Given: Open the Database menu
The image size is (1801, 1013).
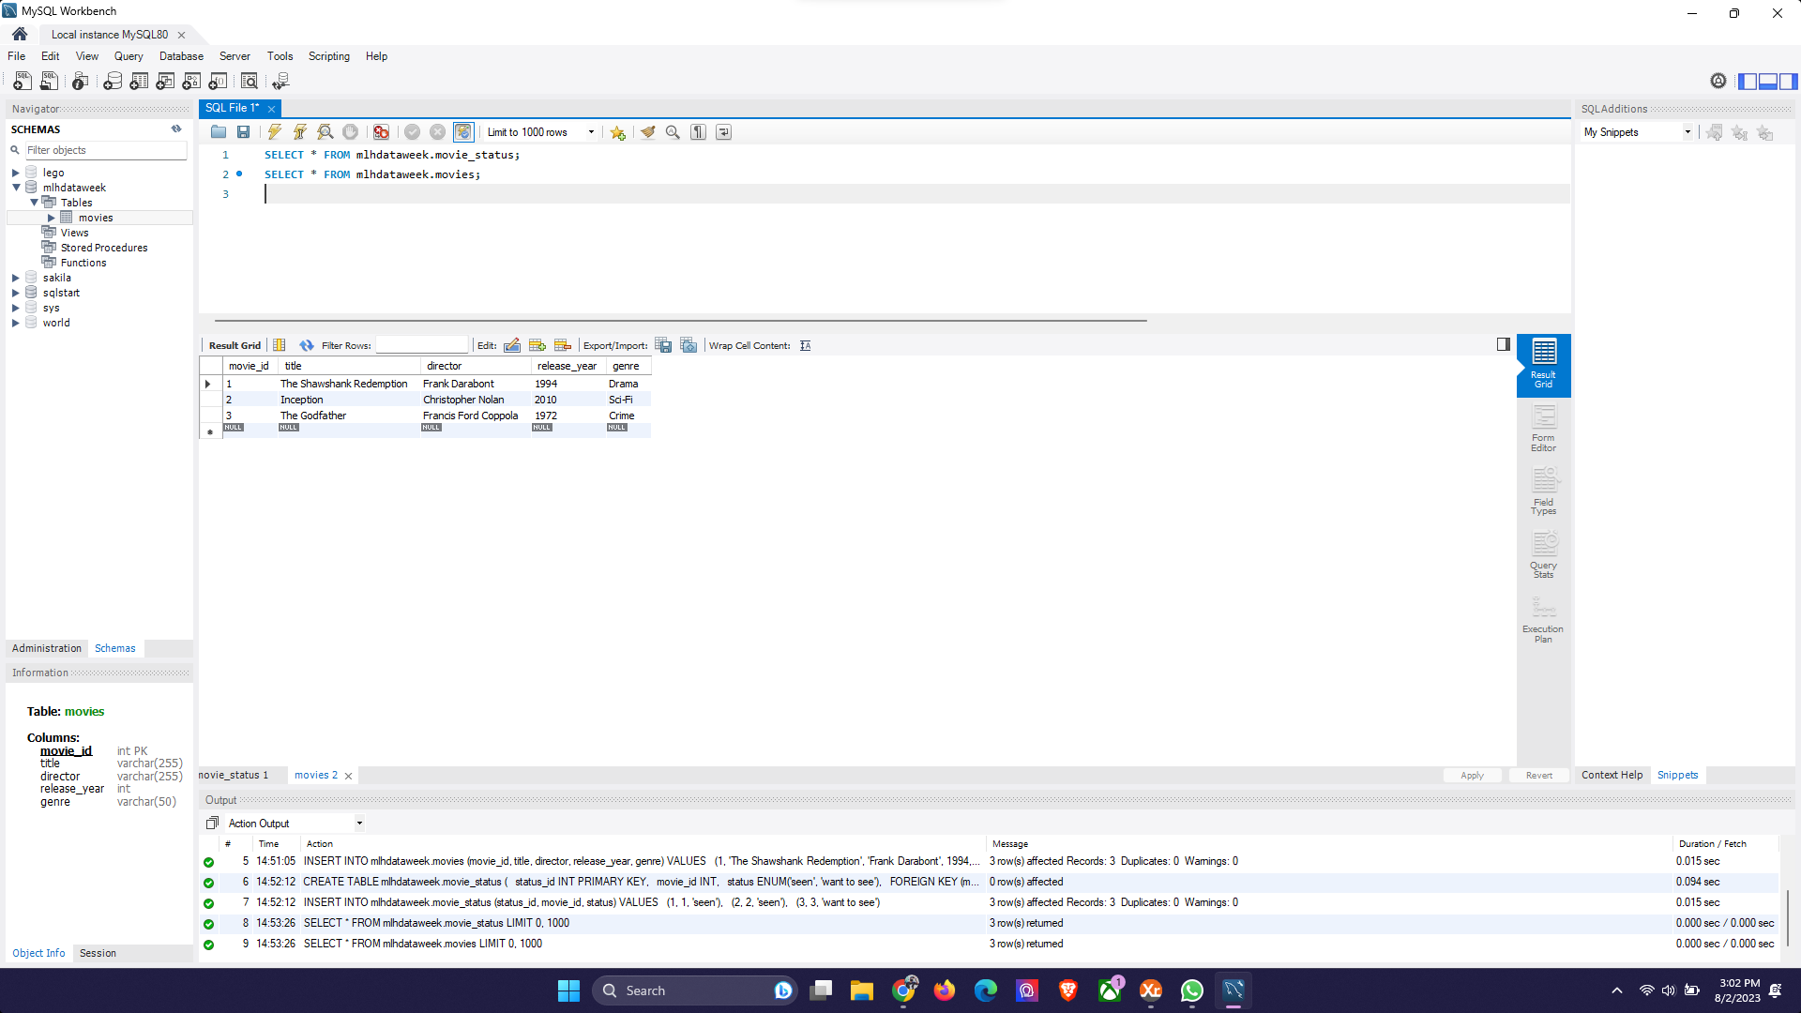Looking at the screenshot, I should pos(181,56).
